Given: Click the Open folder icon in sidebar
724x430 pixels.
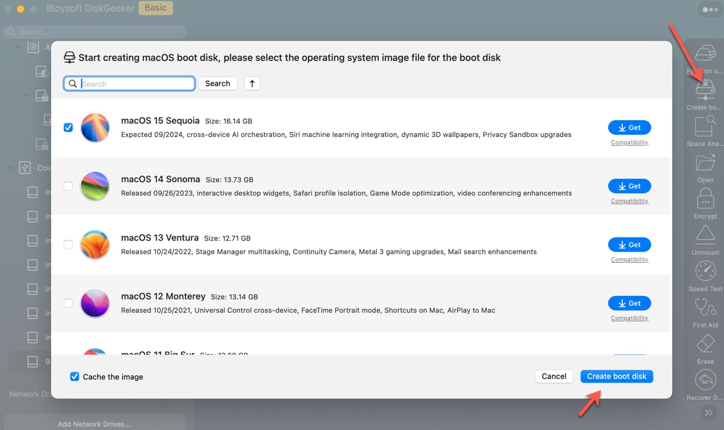Looking at the screenshot, I should [x=705, y=164].
